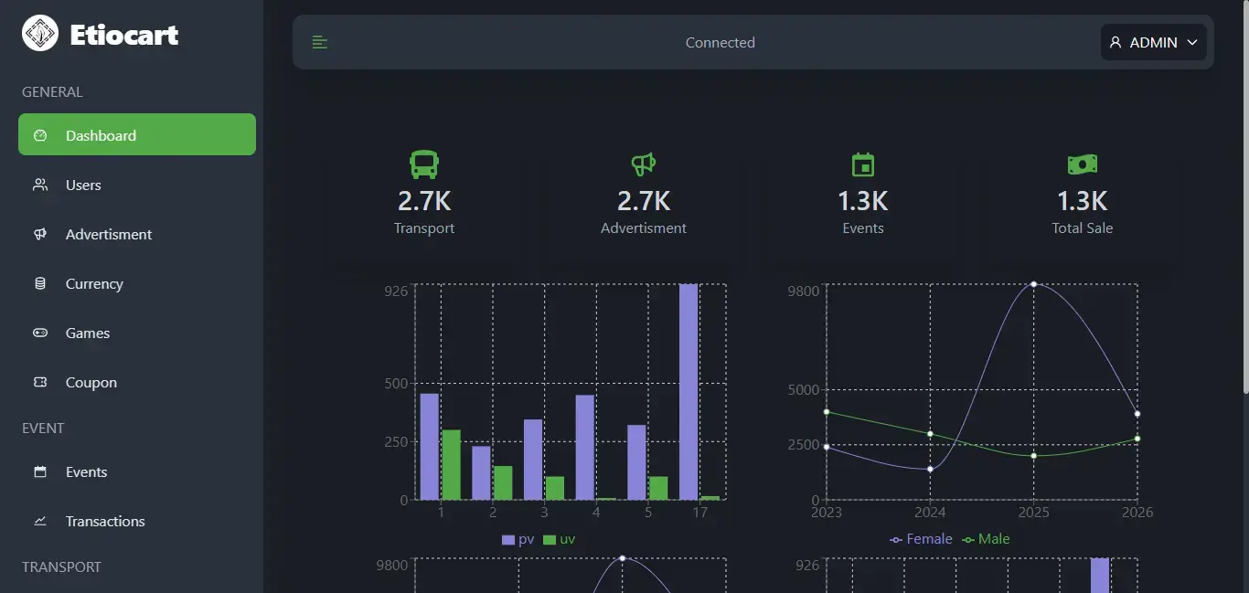This screenshot has height=593, width=1249.
Task: Toggle the uv series in bar chart legend
Action: tap(559, 539)
